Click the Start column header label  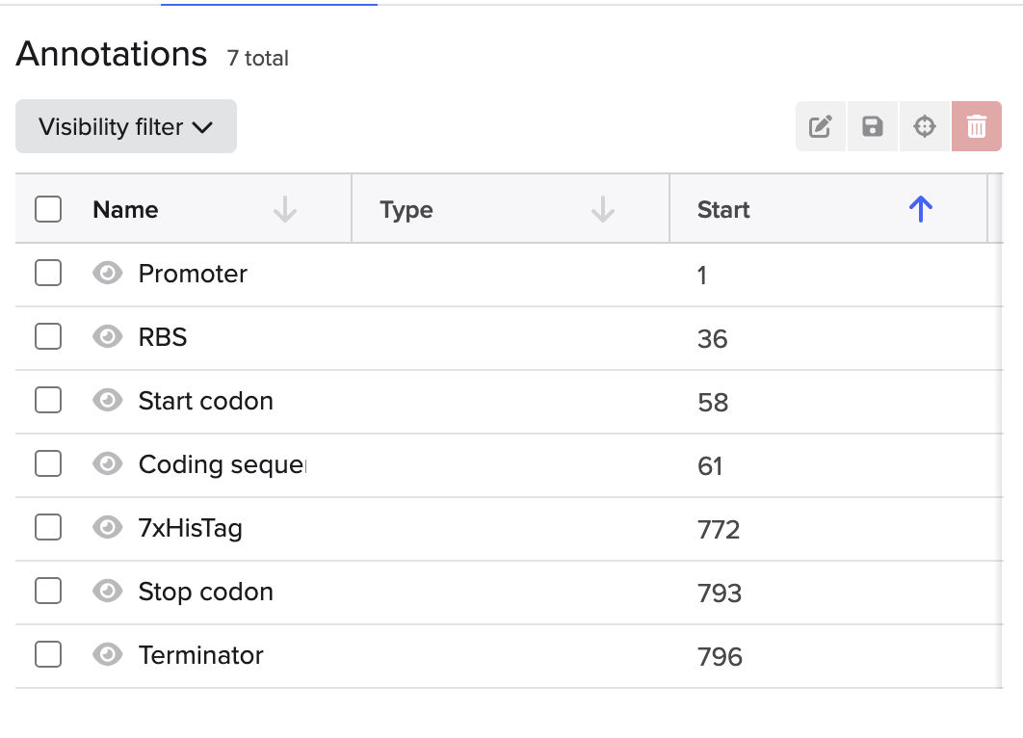coord(723,210)
